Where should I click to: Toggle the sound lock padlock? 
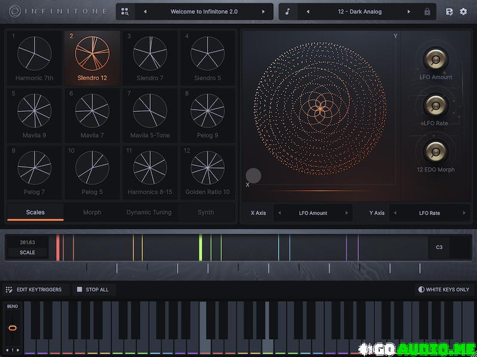[427, 11]
